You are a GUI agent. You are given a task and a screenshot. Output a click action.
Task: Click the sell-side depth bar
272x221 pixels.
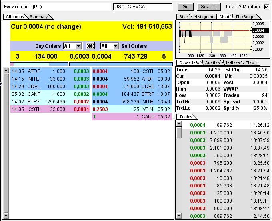(x=121, y=64)
